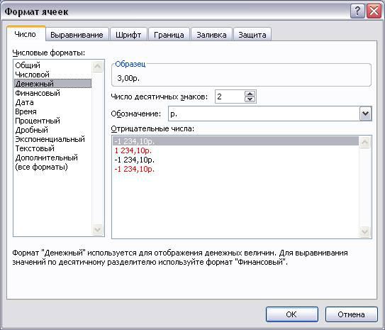The image size is (385, 330).
Task: Increase decimal places with up arrow
Action: coord(250,94)
